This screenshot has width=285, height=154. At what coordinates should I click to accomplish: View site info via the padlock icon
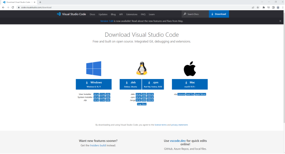pyautogui.click(x=18, y=7)
